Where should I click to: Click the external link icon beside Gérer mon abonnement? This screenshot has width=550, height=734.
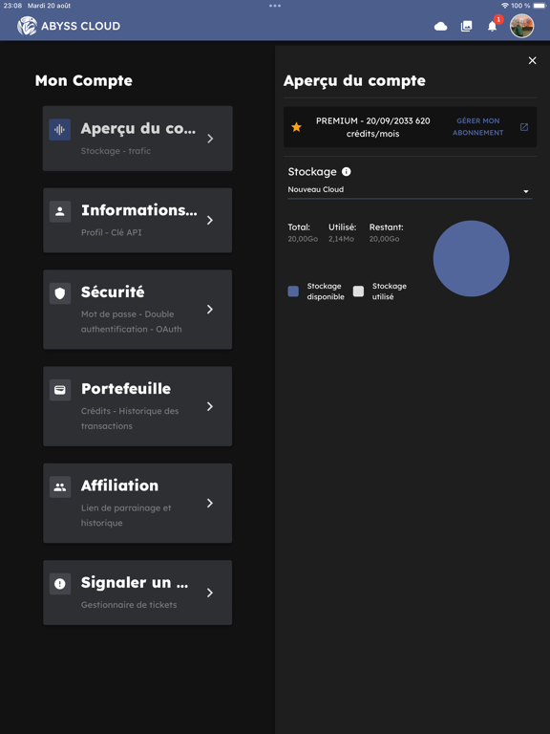tap(524, 127)
